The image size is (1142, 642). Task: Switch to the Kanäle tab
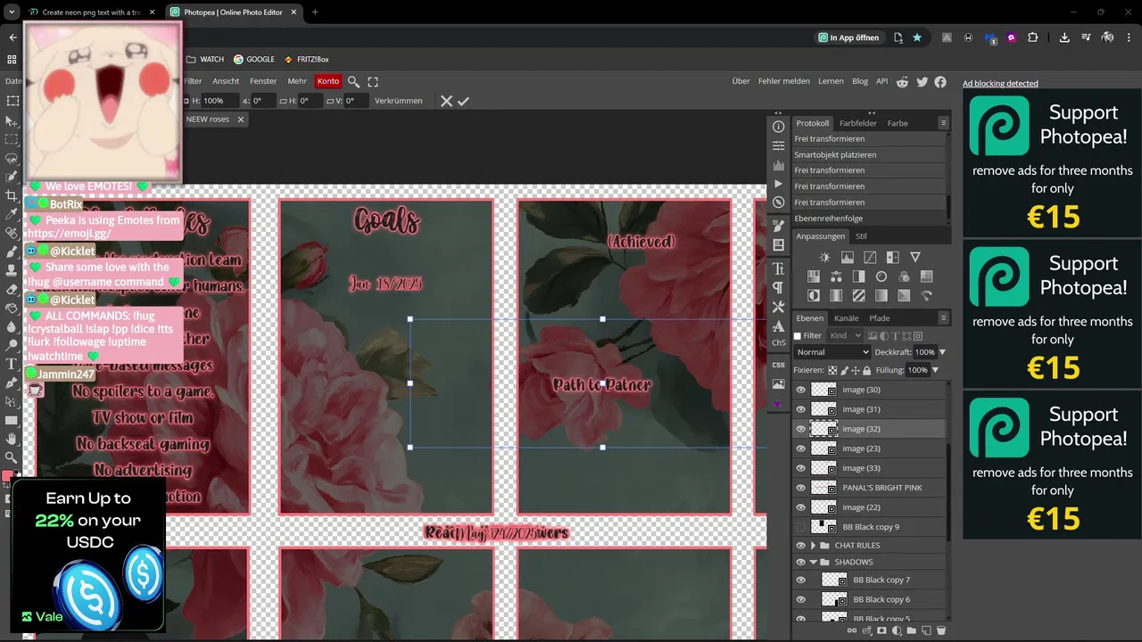tap(846, 317)
